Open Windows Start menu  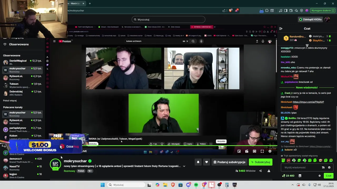(102, 185)
